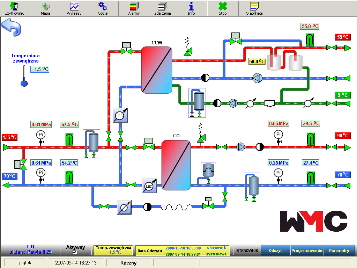Screen dimensions: 357x268
Task: Toggle the Aktywny checkbox
Action: point(75,252)
